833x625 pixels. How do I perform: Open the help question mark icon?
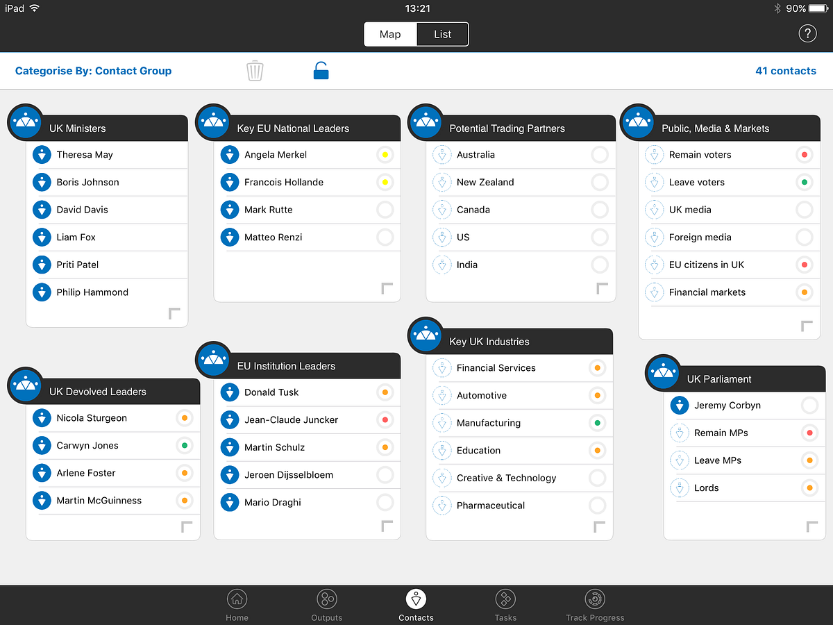click(807, 33)
